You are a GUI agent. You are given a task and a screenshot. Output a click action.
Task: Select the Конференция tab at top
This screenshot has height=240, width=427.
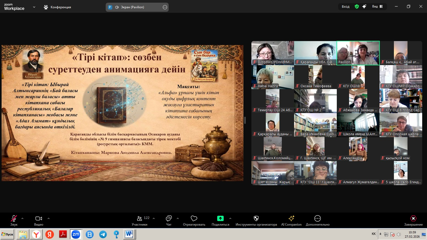click(x=57, y=7)
